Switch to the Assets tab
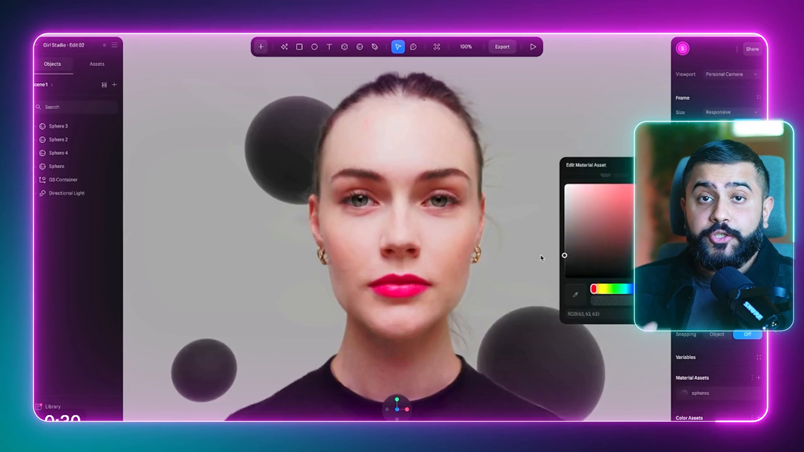Viewport: 804px width, 452px height. (97, 63)
